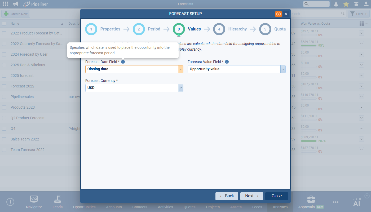
Task: Click the megaphone announcements icon
Action: [16, 4]
